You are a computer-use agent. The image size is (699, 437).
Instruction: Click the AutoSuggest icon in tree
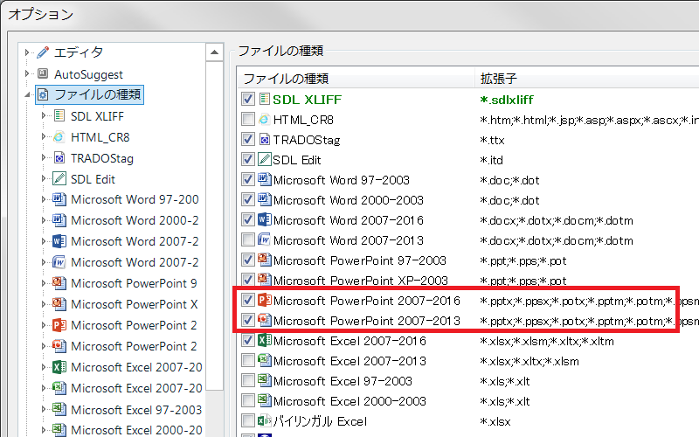coord(43,73)
